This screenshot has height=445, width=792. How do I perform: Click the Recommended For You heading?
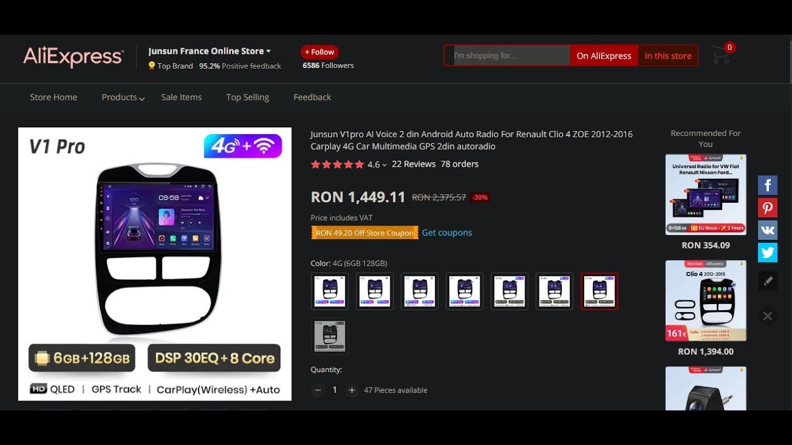706,138
